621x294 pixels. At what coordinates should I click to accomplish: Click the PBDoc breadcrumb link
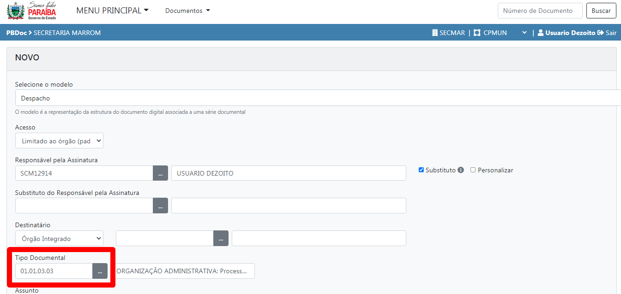pyautogui.click(x=16, y=33)
